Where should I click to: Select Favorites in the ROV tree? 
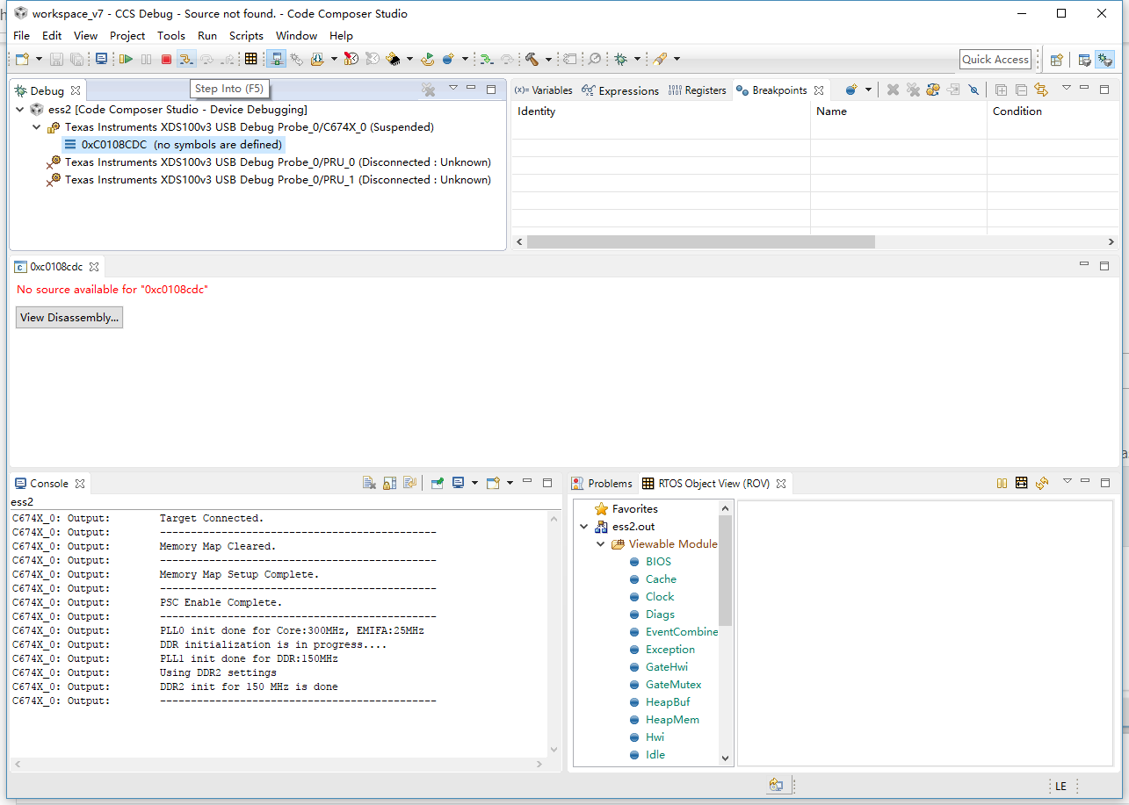[x=626, y=509]
